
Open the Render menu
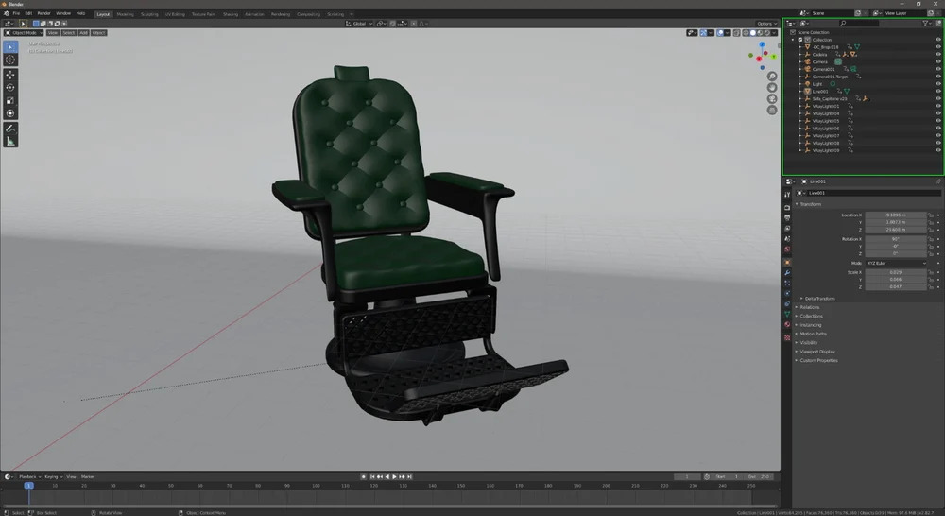point(44,13)
